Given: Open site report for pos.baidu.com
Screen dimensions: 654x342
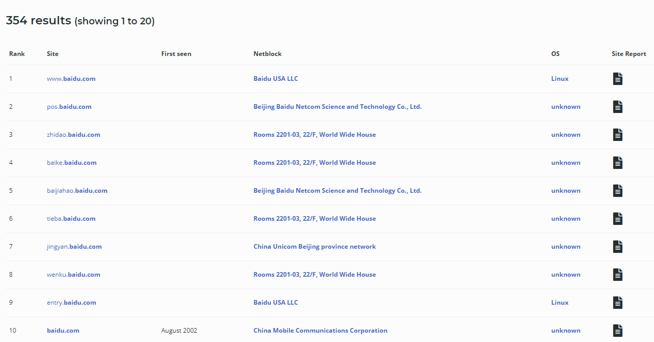Looking at the screenshot, I should pyautogui.click(x=618, y=107).
